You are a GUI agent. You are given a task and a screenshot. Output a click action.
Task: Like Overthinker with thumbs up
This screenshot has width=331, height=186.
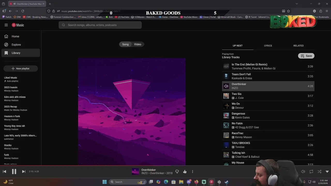(x=185, y=172)
